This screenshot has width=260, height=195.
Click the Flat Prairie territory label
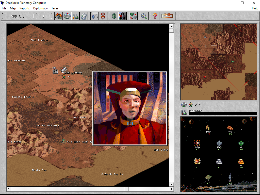(39, 40)
